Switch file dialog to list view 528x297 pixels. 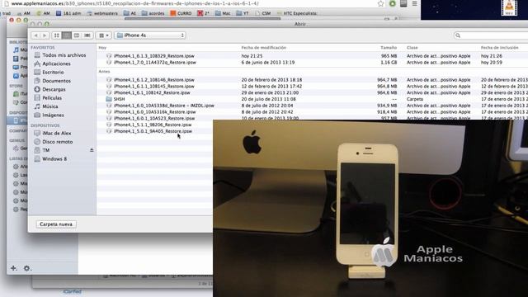(67, 35)
